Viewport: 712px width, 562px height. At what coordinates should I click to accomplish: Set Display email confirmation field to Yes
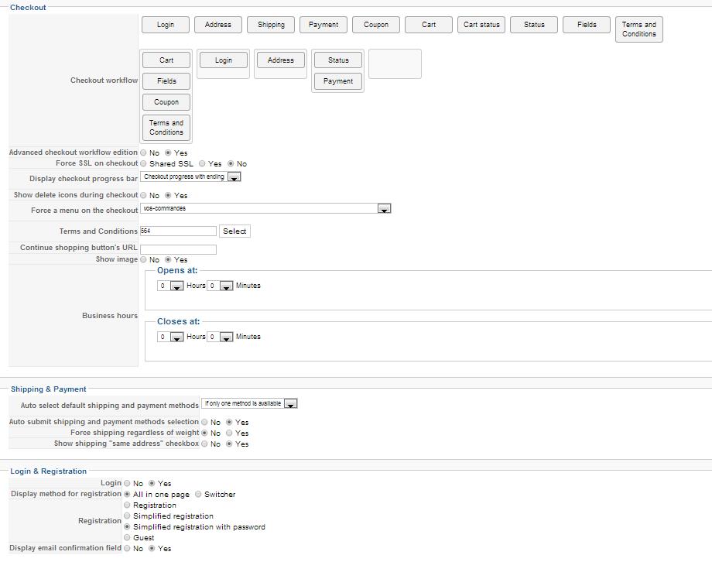pos(152,548)
